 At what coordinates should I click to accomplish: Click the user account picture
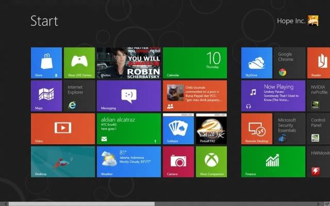[313, 21]
